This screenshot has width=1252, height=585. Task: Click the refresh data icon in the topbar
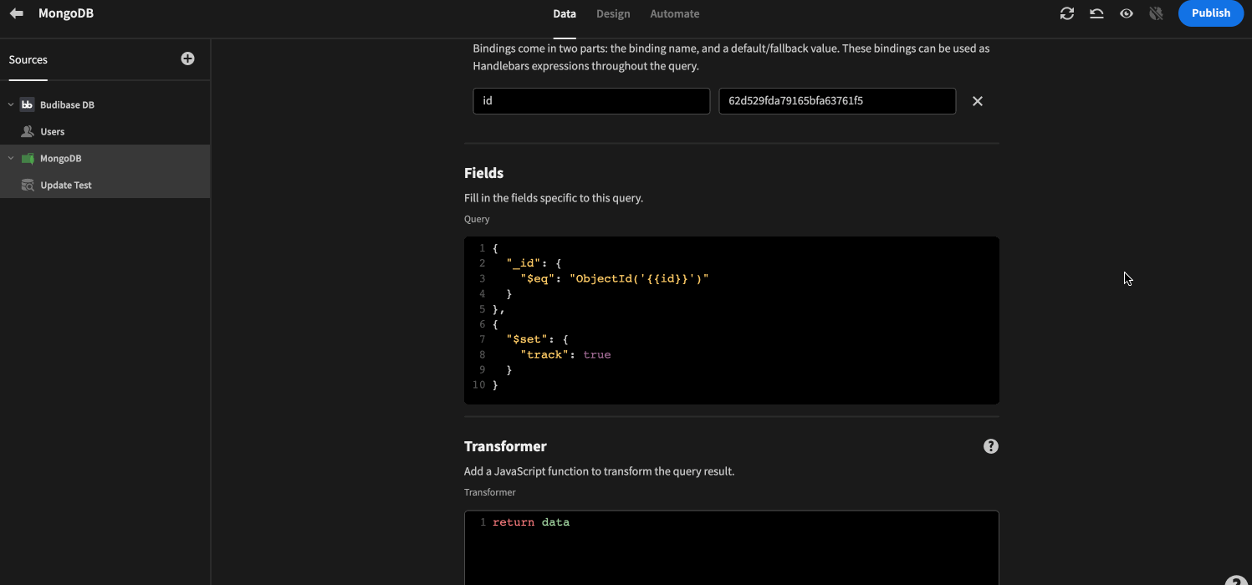tap(1066, 13)
